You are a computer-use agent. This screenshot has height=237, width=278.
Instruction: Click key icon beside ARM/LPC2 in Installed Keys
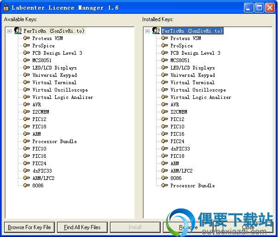[x=165, y=171]
